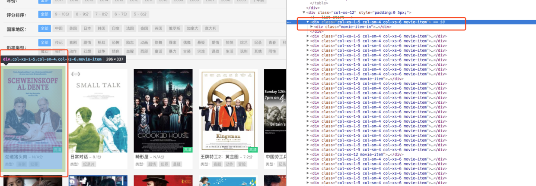Open the 畸形屋 movie title link
536x186 pixels.
142,157
